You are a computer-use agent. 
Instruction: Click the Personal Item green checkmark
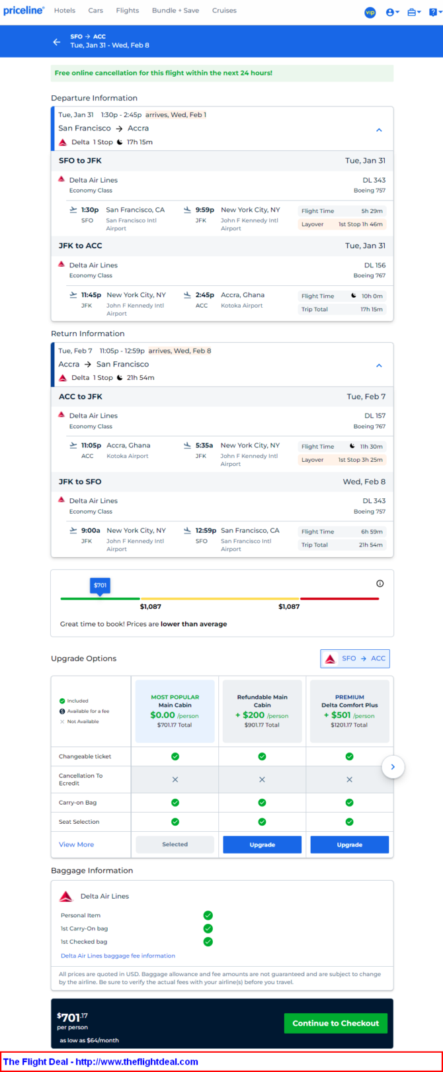(x=208, y=915)
